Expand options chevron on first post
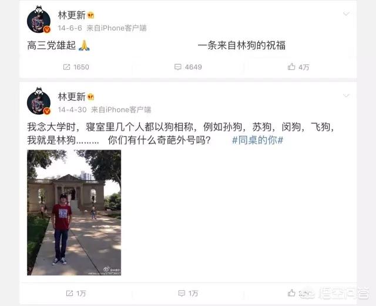This screenshot has height=306, width=376. 346,14
